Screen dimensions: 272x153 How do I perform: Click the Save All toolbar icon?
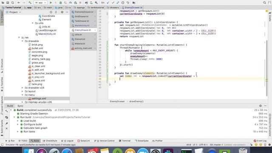(x=8, y=3)
